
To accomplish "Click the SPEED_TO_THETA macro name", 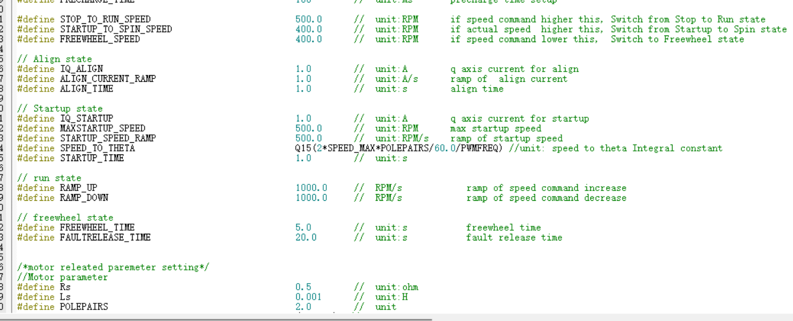I will (x=97, y=148).
